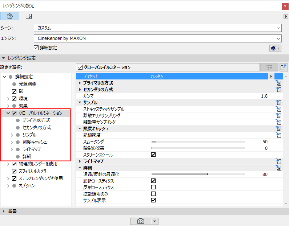Collapse the 詳細 settings group
Image resolution: width=289 pixels, height=226 pixels.
click(80, 168)
